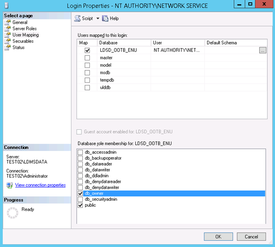Toggle the public role checkbox
Screen dimensions: 275x247
coord(80,205)
